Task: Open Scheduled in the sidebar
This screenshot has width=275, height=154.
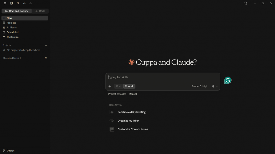Action: pyautogui.click(x=25, y=32)
